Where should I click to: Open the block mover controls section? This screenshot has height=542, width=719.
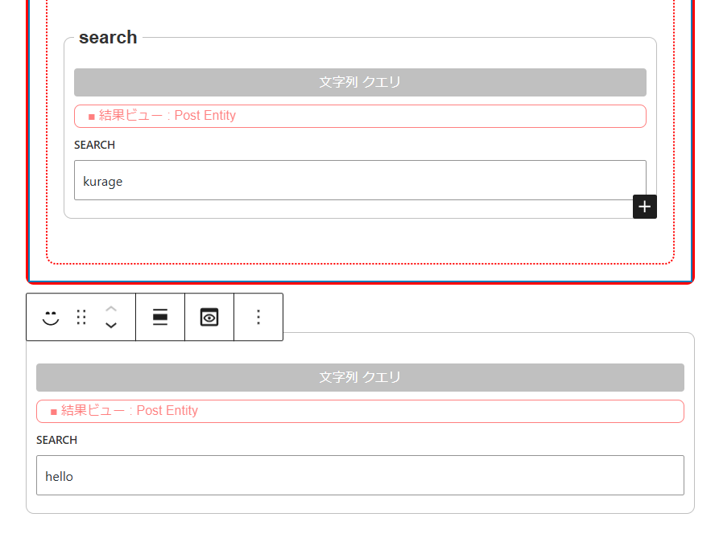(111, 317)
